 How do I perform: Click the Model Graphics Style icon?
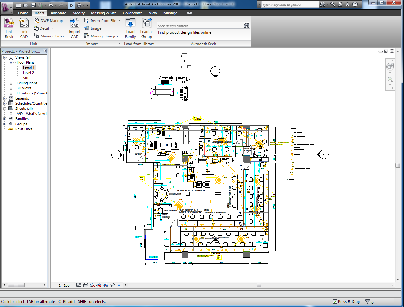click(86, 285)
